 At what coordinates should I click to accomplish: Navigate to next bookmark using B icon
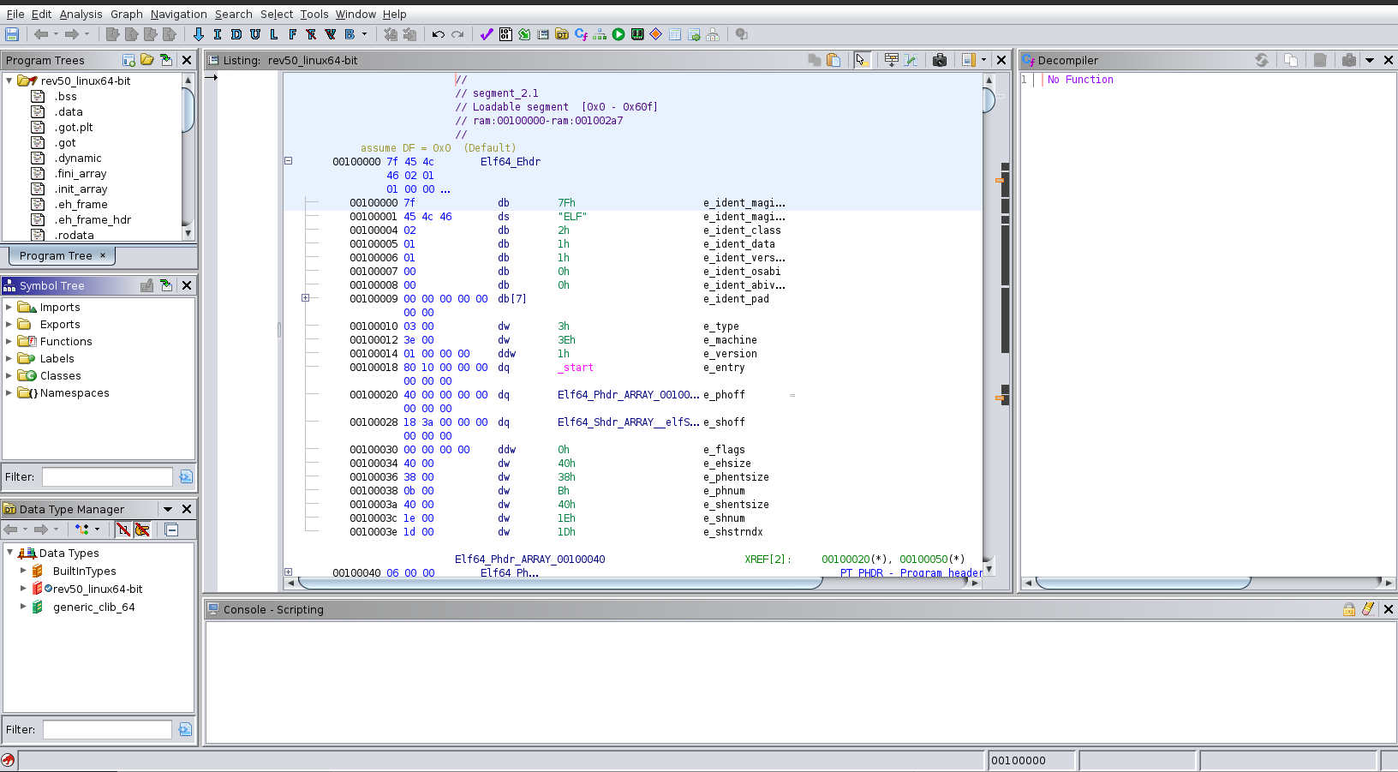[349, 34]
